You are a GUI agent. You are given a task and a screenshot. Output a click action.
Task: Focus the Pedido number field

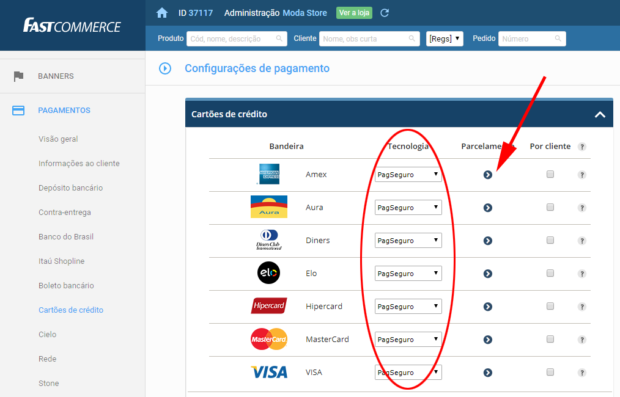click(532, 38)
